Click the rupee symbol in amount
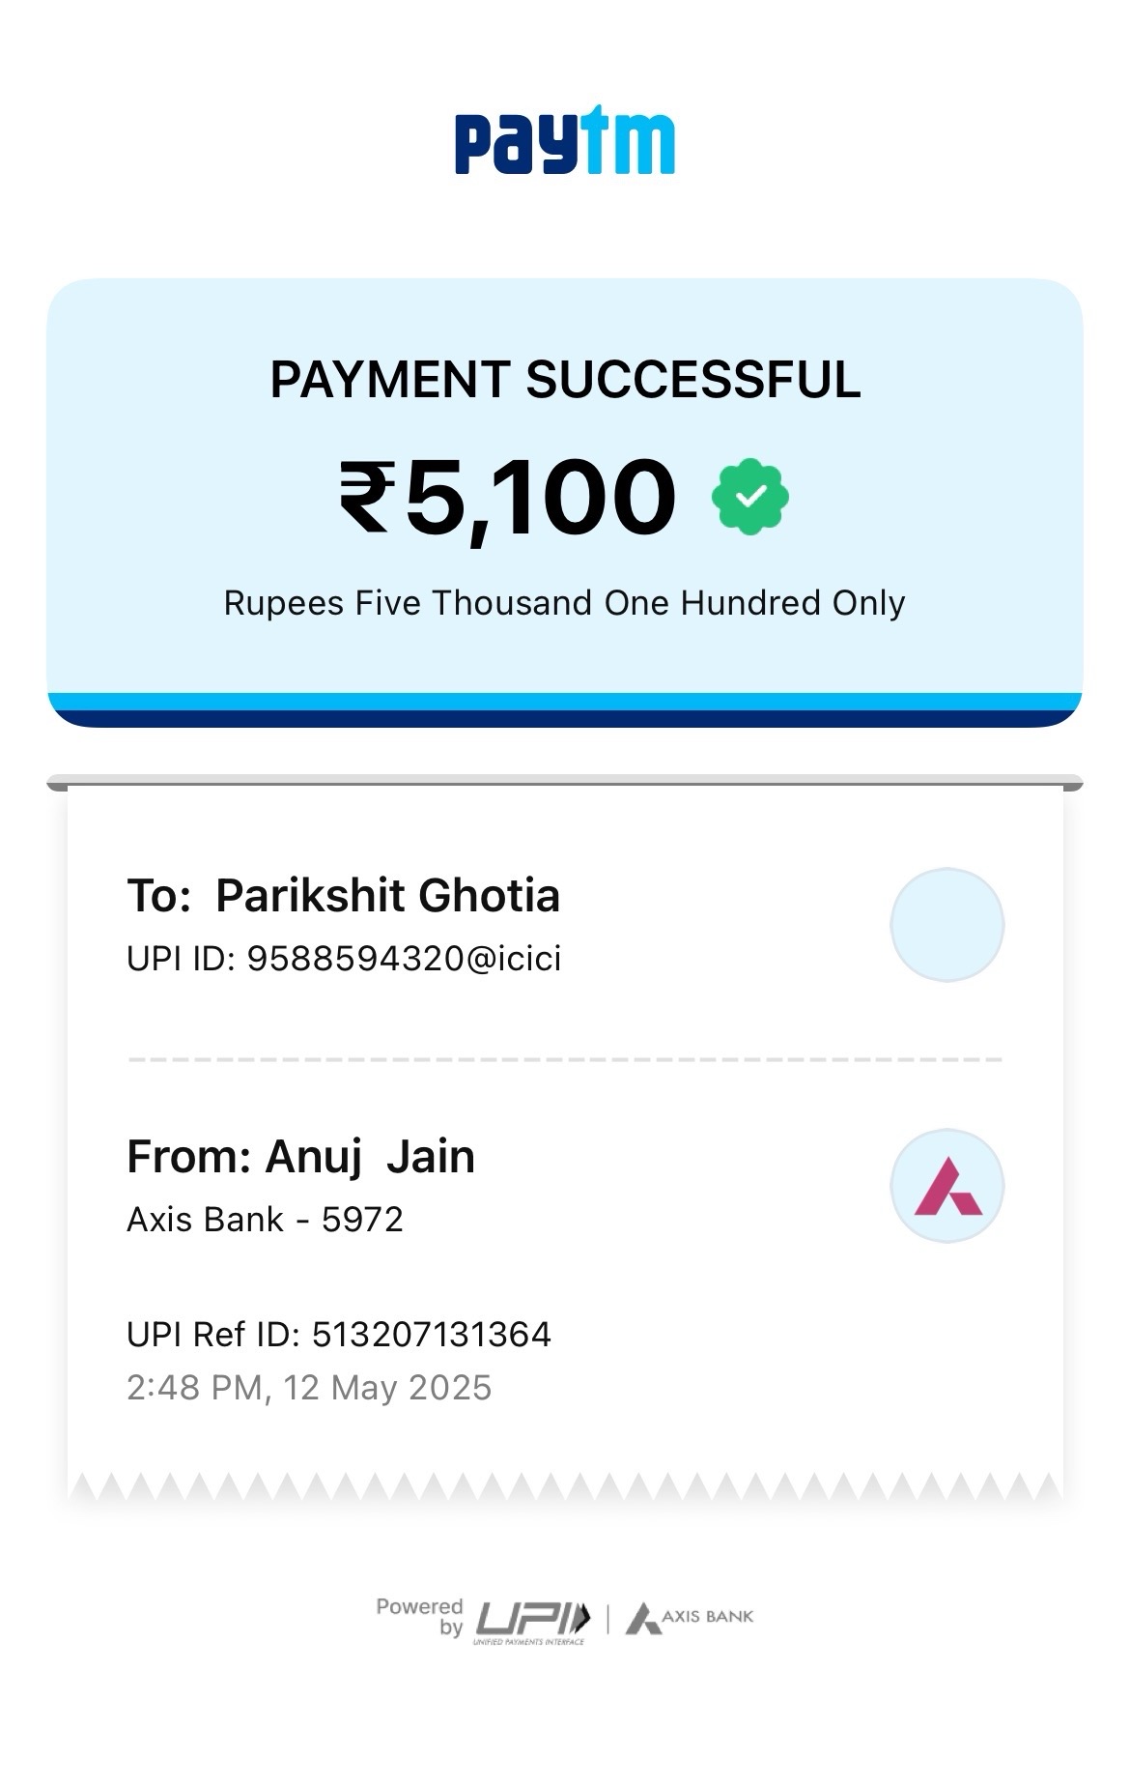 click(367, 497)
